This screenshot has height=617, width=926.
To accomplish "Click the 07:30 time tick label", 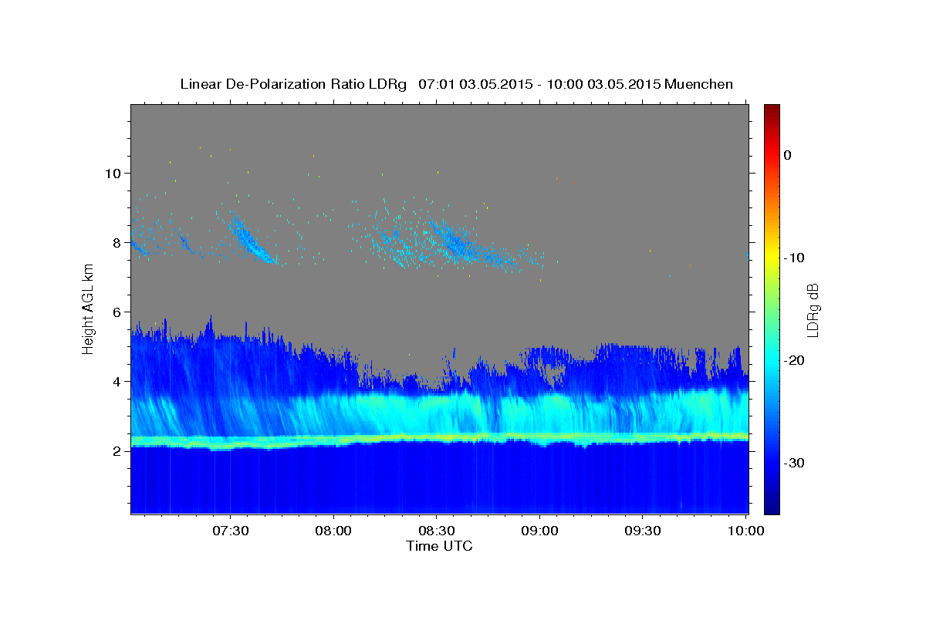I will (x=231, y=531).
